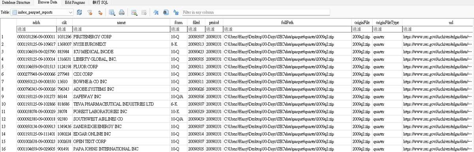Select the FLUOR CORP name cell

121,66
